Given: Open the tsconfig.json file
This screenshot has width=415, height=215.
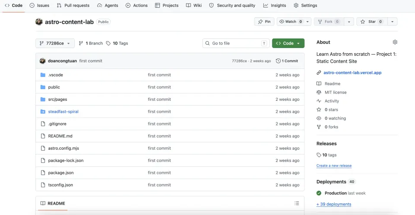Looking at the screenshot, I should (61, 185).
